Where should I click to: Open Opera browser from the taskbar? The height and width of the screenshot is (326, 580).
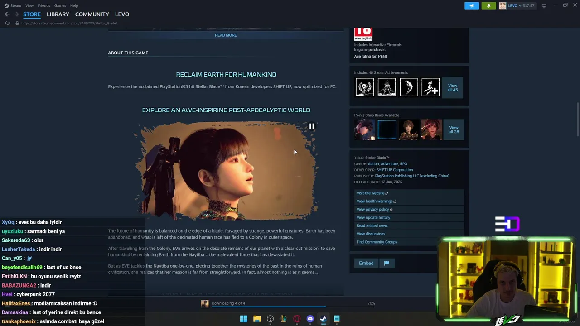(297, 319)
